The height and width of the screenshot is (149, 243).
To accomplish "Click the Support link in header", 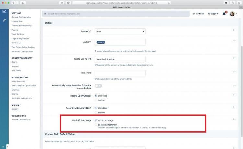I will pyautogui.click(x=213, y=14).
